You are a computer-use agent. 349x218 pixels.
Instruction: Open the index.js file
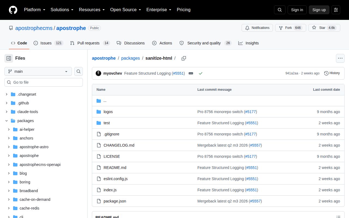pos(110,190)
